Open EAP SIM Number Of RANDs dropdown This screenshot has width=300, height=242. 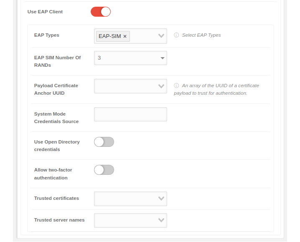130,58
